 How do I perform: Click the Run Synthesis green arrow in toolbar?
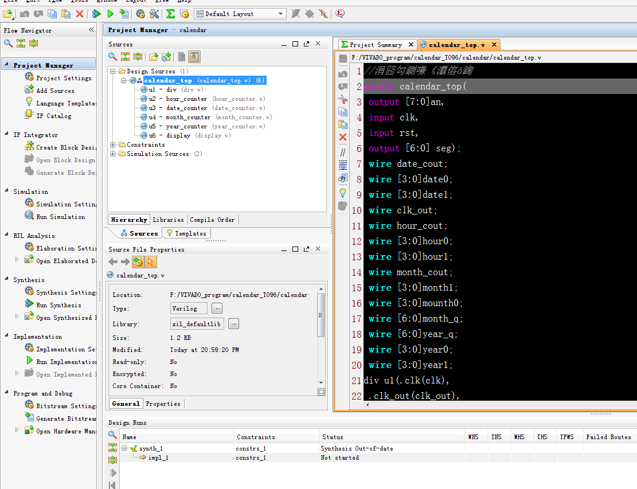pos(96,14)
